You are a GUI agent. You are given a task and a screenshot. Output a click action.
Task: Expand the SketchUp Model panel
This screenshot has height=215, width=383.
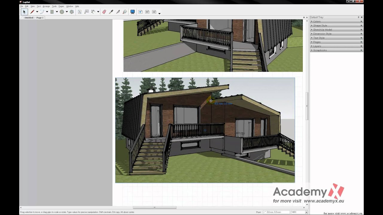pos(312,30)
